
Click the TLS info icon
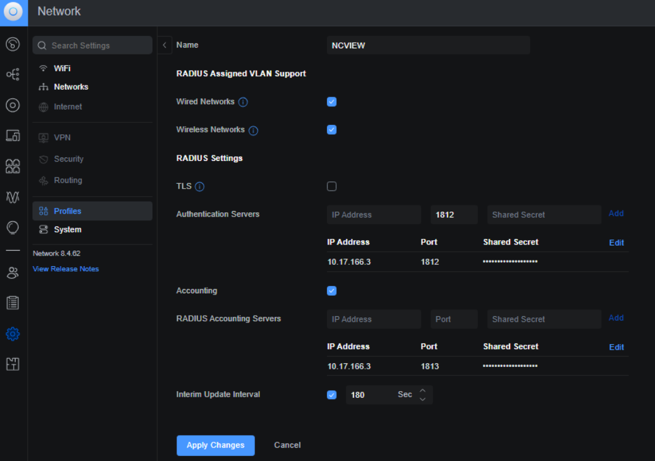click(200, 187)
